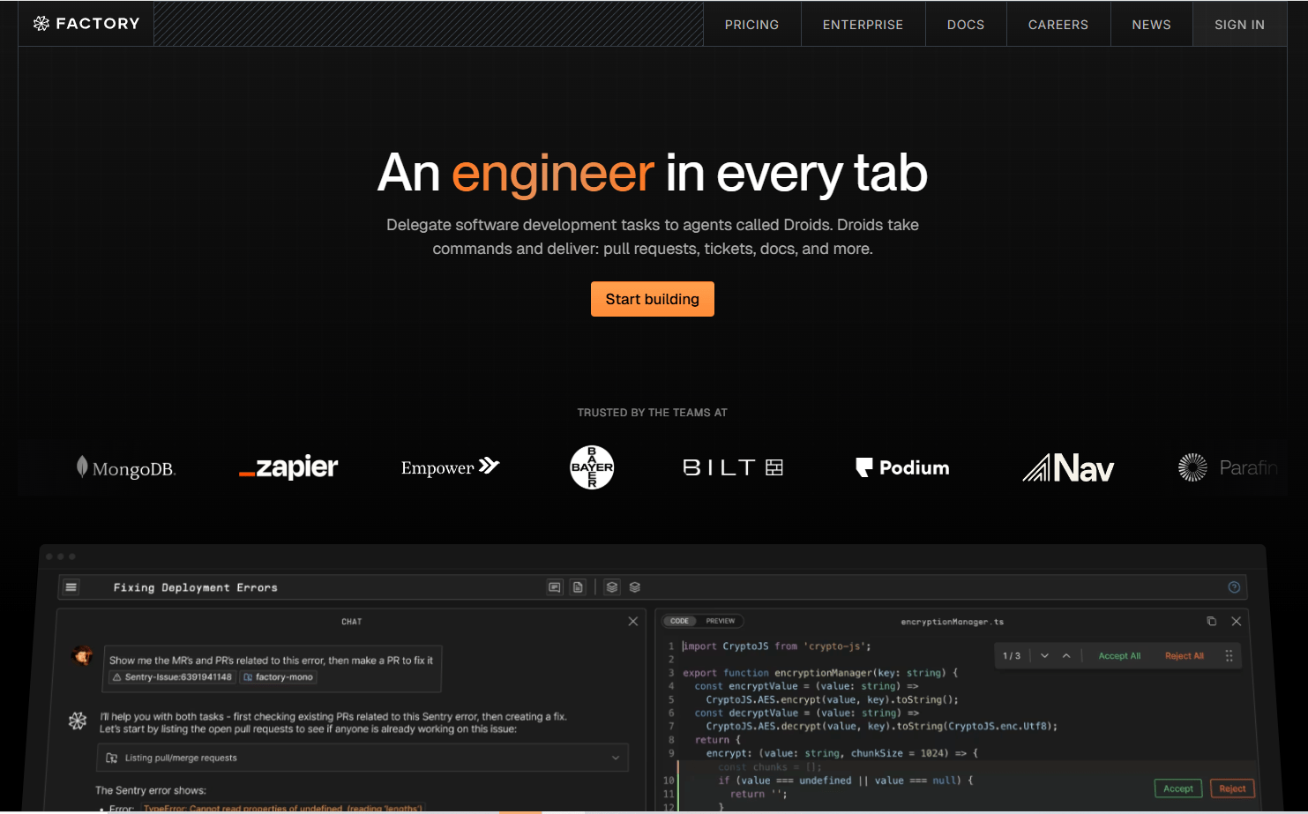Click the Bayer logo

coord(592,467)
